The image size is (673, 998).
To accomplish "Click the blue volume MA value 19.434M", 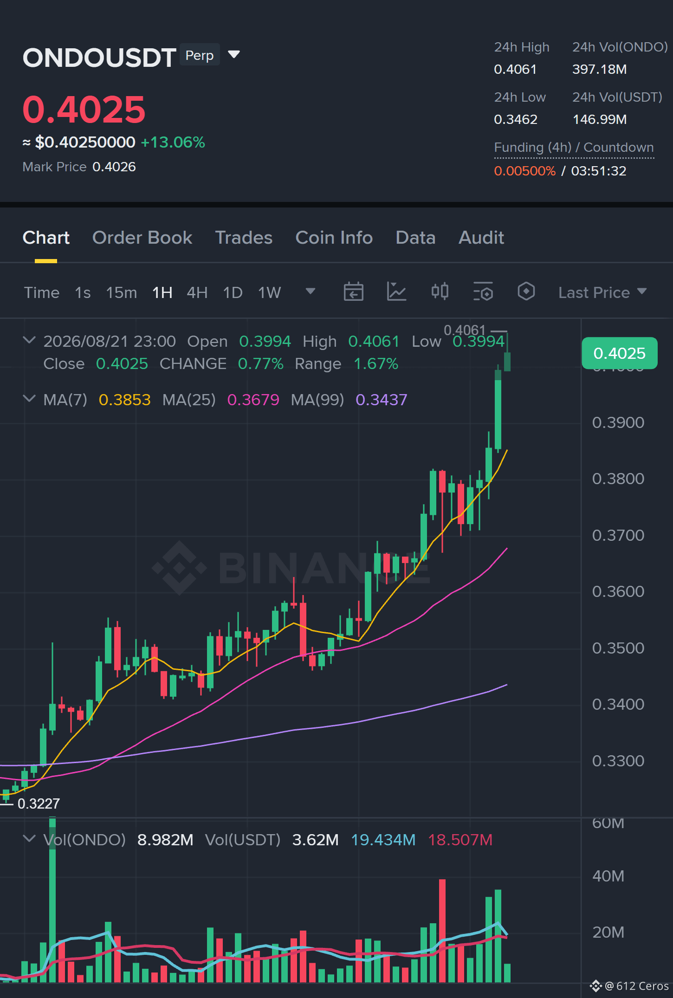I will tap(383, 839).
